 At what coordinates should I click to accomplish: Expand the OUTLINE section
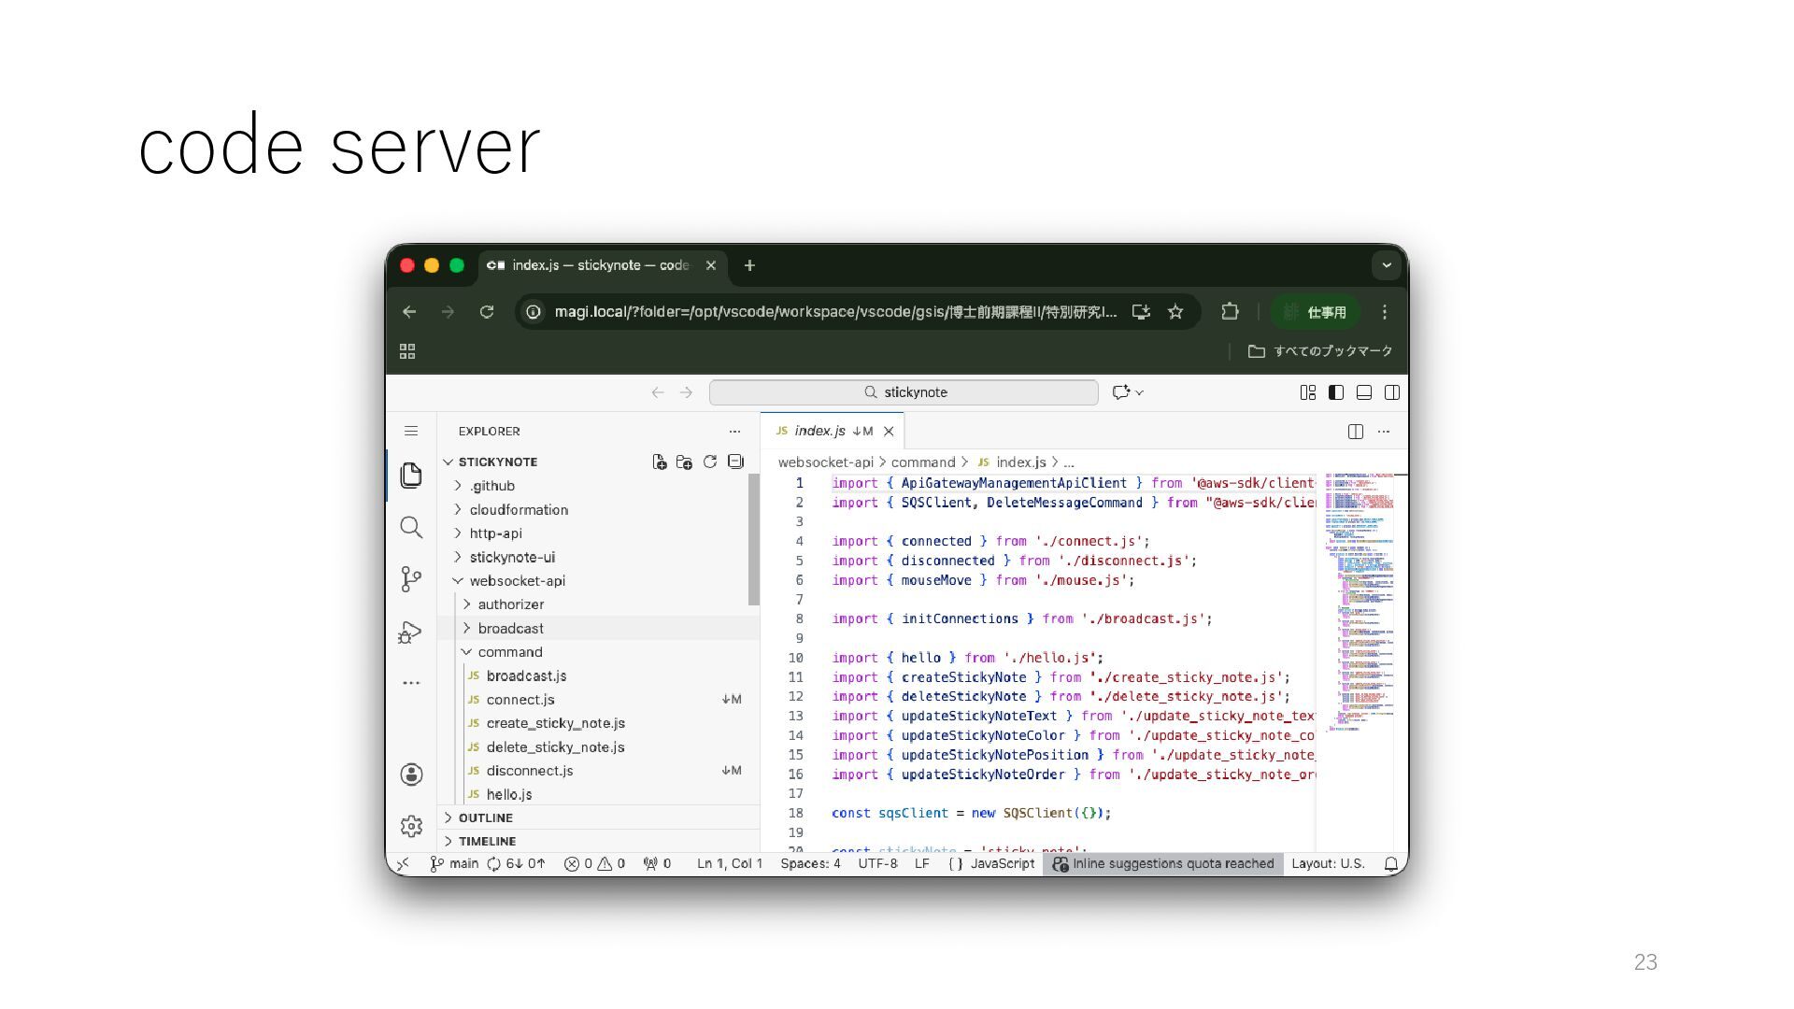tap(485, 817)
